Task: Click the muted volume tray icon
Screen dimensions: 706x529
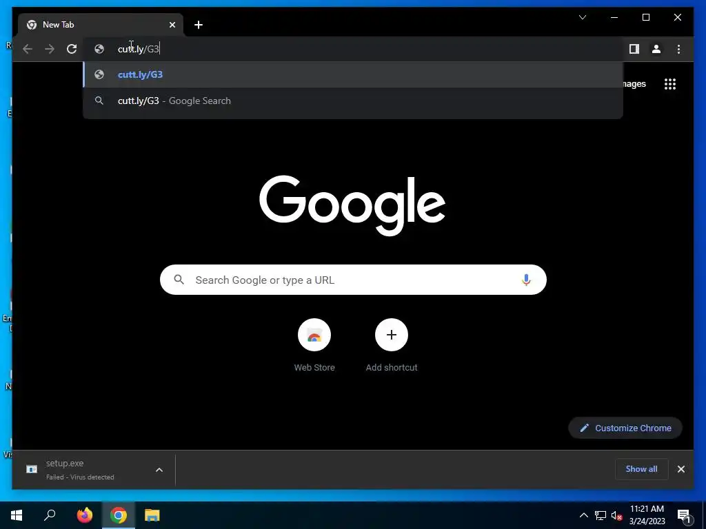Action: (616, 515)
